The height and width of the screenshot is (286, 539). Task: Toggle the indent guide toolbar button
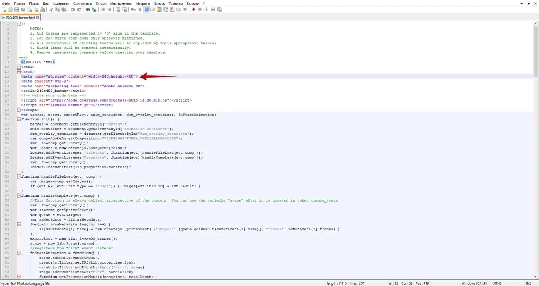point(147,10)
